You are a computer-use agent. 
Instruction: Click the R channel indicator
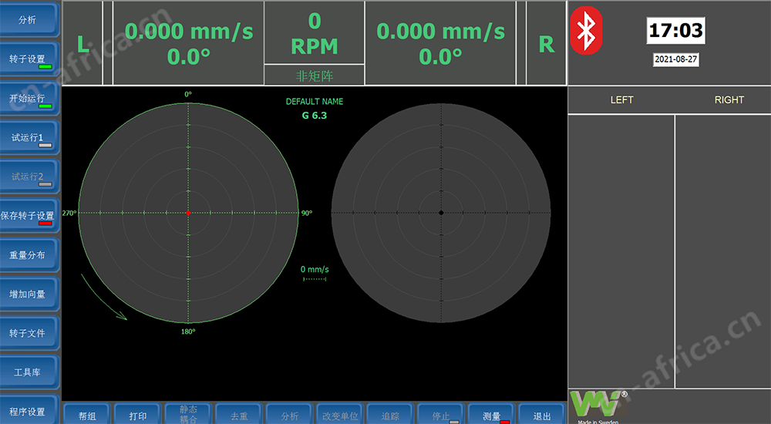(547, 44)
